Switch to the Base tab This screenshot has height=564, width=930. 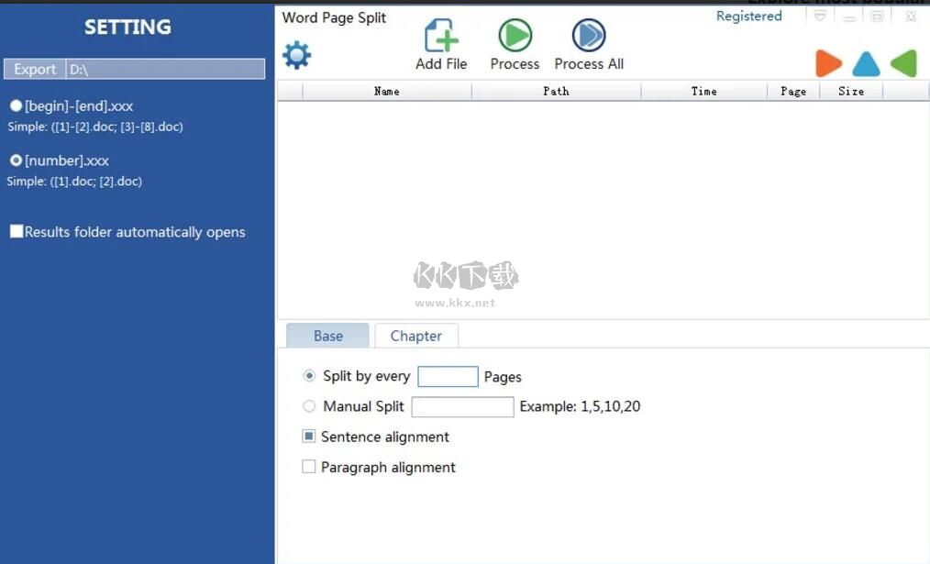[327, 336]
